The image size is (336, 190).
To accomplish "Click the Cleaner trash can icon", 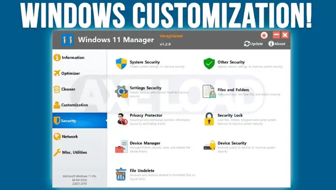I will (57, 89).
